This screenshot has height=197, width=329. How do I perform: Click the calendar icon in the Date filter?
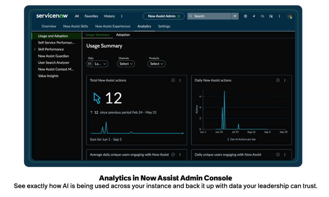coord(89,64)
